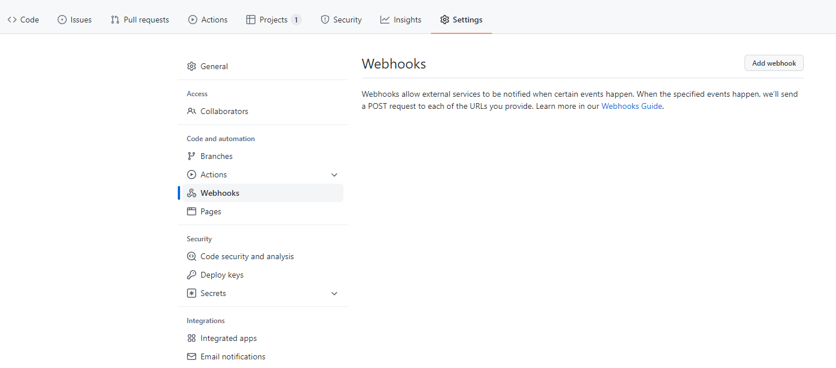Switch to Pull requests tab
The width and height of the screenshot is (836, 368).
click(140, 20)
